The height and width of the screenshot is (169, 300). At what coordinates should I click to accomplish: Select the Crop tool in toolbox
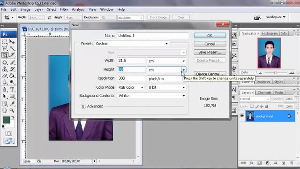(x=5, y=55)
